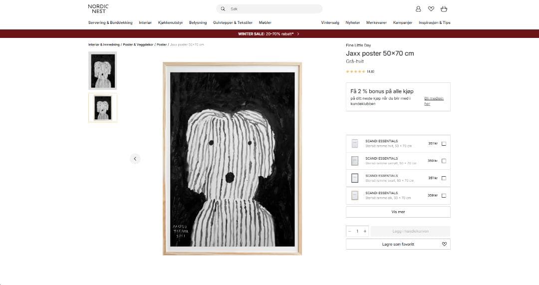
Task: Click the Grå-hvit color label
Action: pyautogui.click(x=355, y=61)
